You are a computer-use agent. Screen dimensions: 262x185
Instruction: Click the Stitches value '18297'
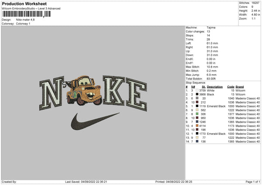coord(255,3)
